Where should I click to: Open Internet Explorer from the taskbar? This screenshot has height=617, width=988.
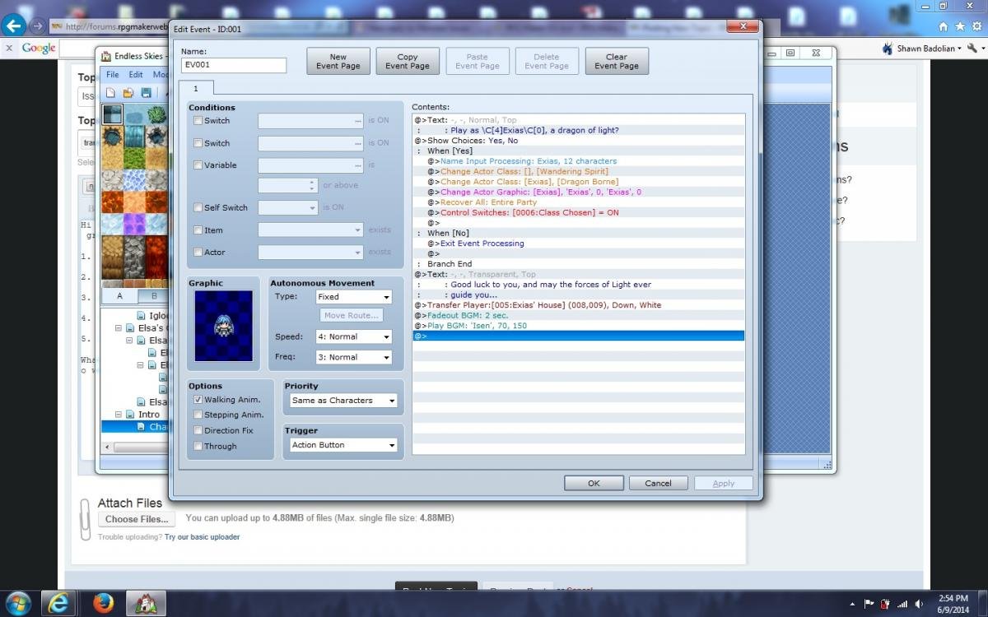tap(58, 603)
